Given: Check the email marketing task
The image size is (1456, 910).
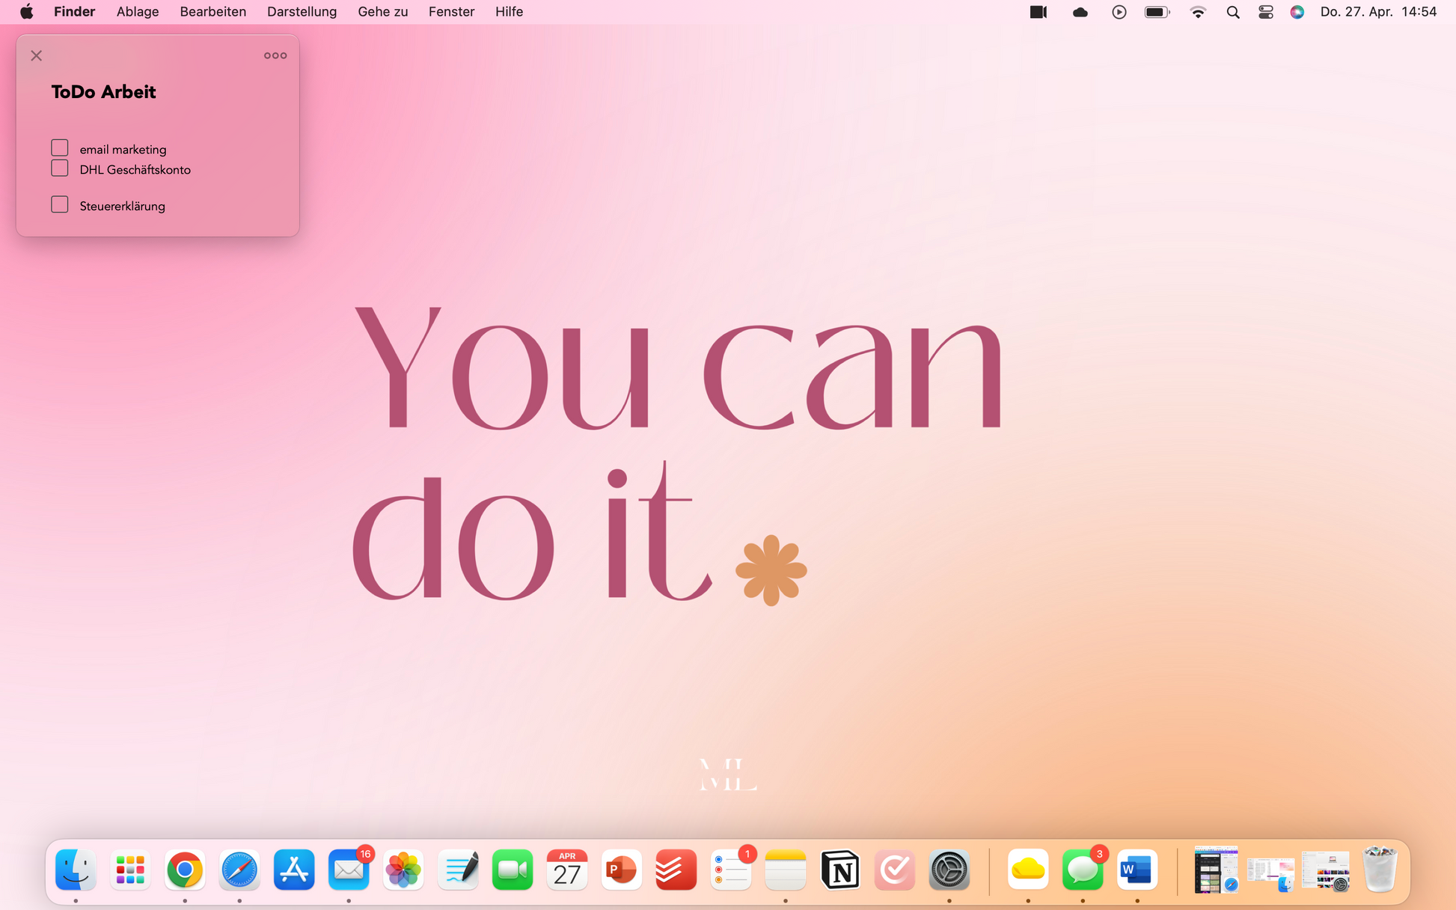Looking at the screenshot, I should click(x=60, y=148).
